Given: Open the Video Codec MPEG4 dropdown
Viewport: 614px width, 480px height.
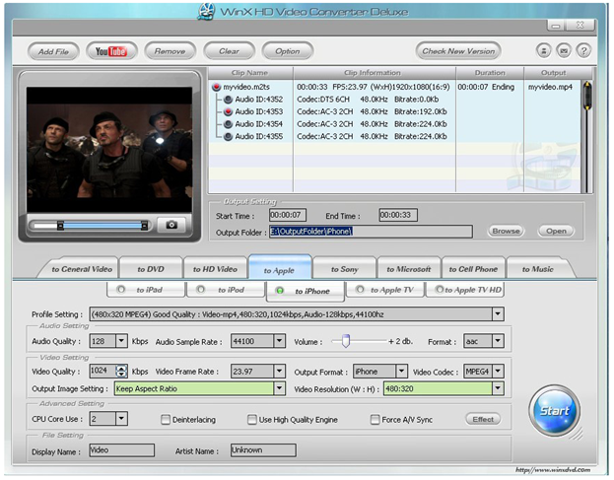Looking at the screenshot, I should [498, 371].
